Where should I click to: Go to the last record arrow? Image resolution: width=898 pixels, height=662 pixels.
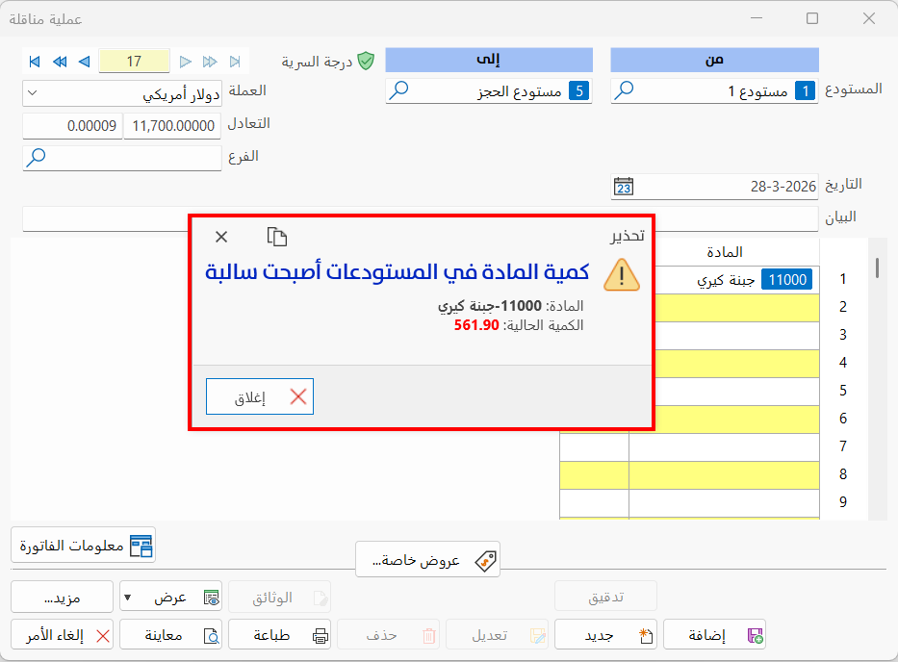(235, 62)
